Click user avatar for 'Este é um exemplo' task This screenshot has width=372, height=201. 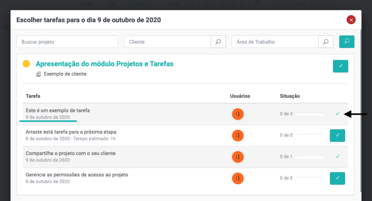click(x=238, y=114)
